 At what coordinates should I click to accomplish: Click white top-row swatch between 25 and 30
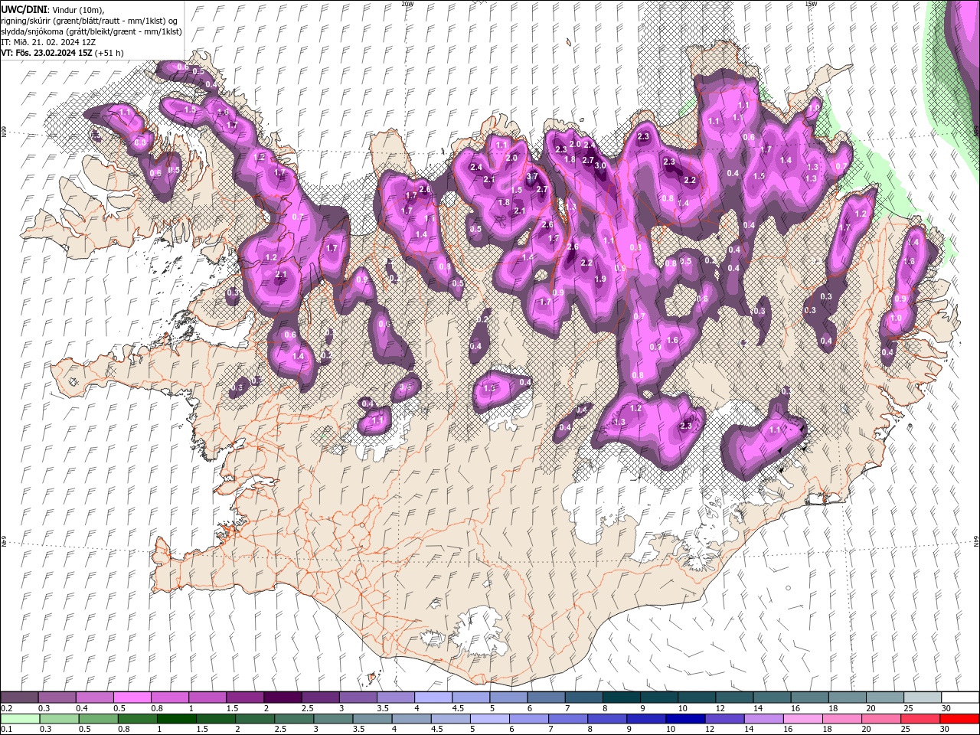(922, 697)
